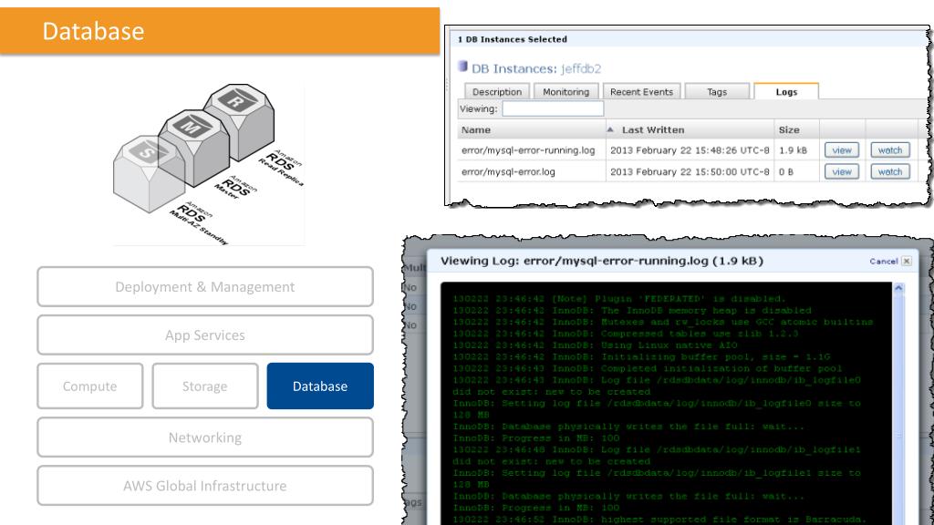The image size is (934, 525).
Task: Click the Networking layer box
Action: pyautogui.click(x=205, y=437)
